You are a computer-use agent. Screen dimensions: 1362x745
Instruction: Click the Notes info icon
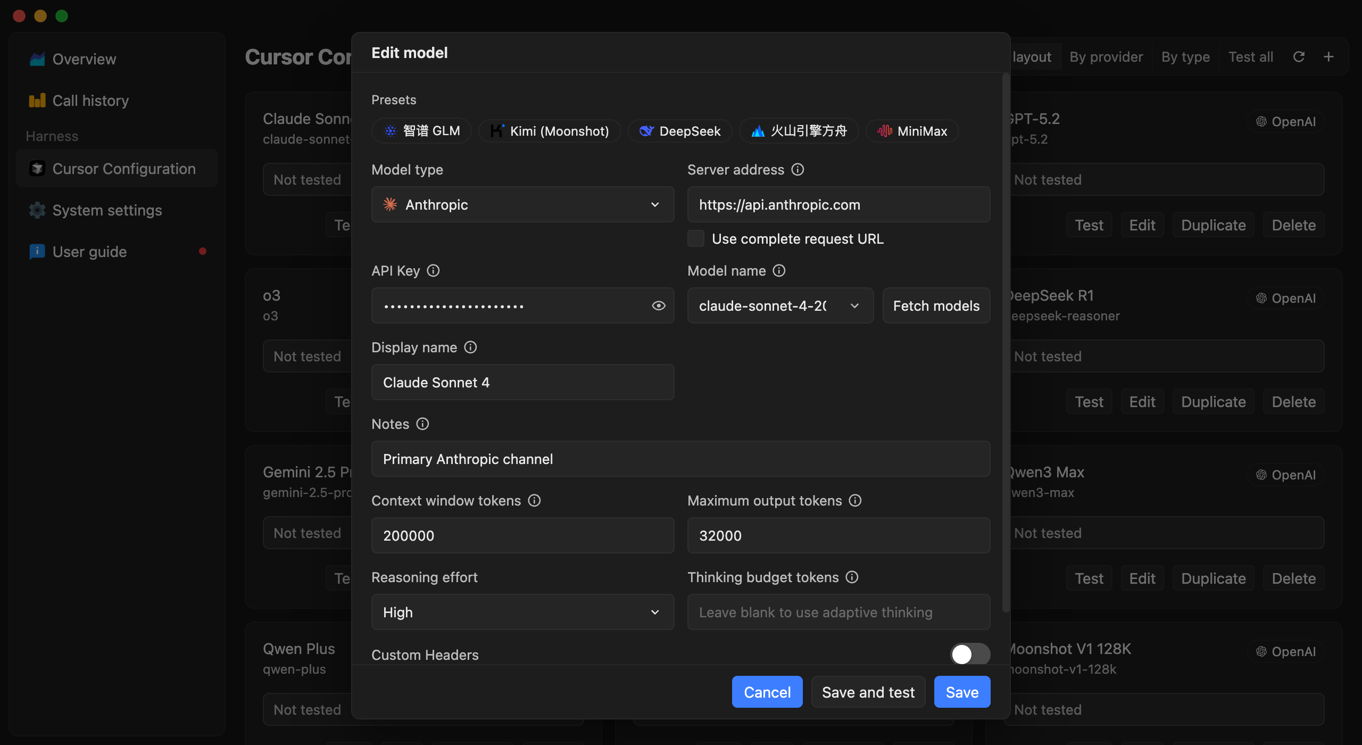pos(422,424)
